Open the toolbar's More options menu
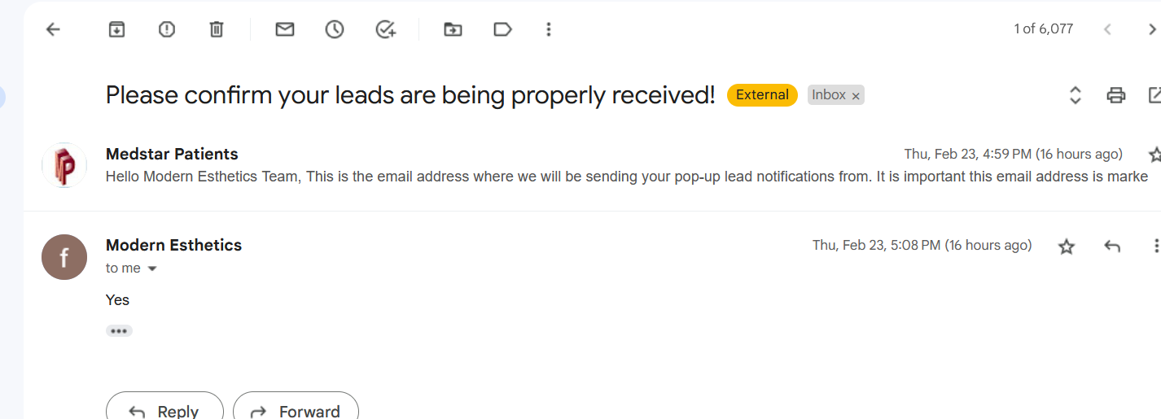This screenshot has height=419, width=1161. [x=549, y=29]
